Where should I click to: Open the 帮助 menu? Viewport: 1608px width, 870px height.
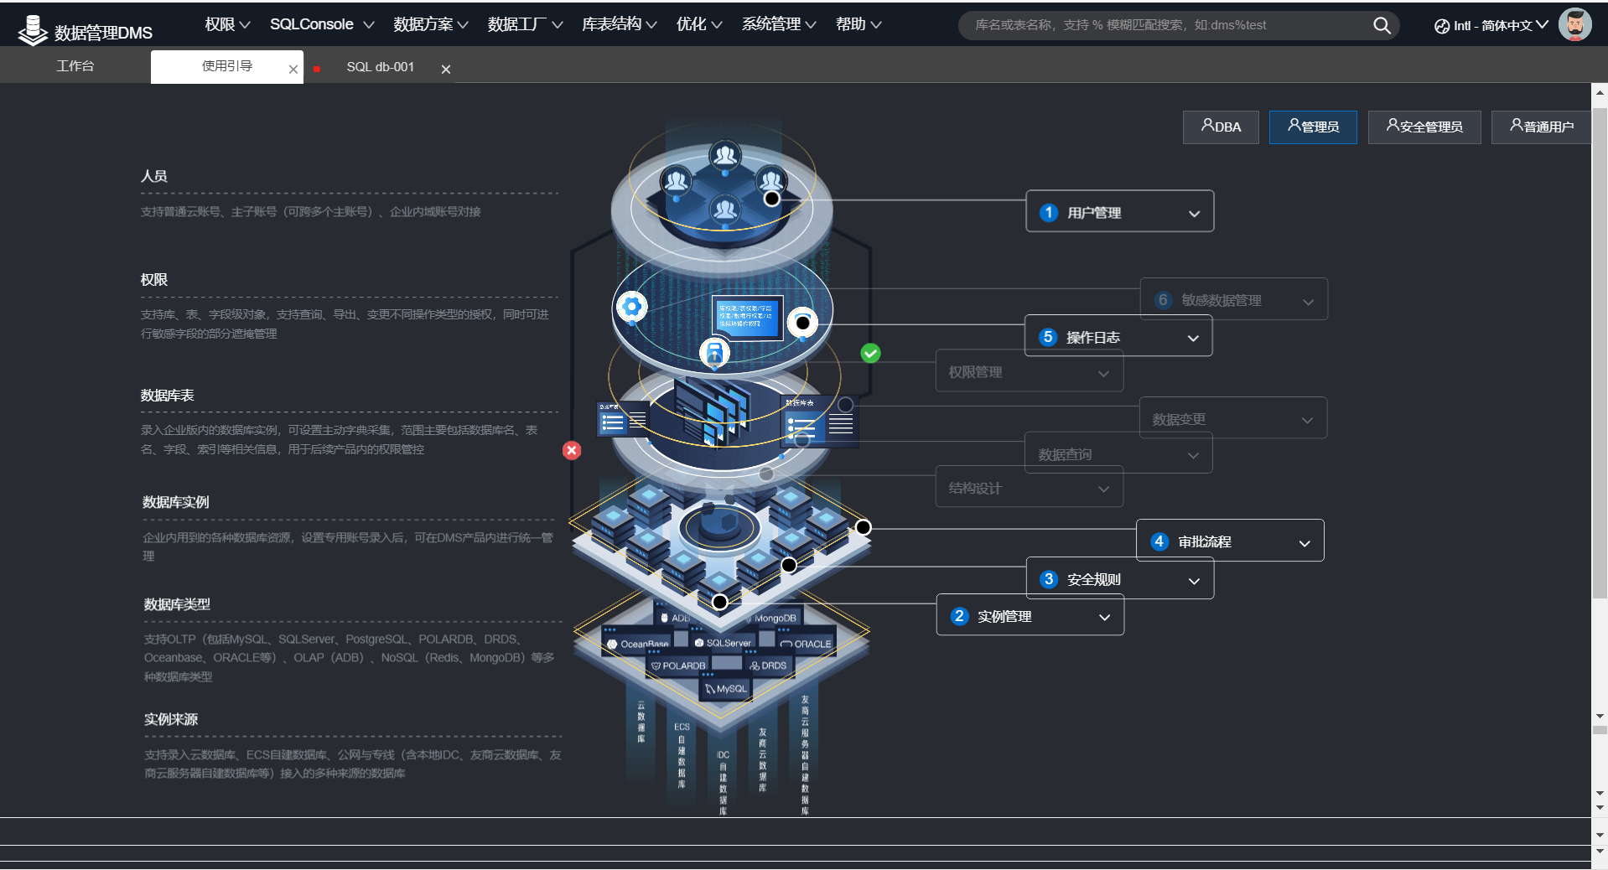coord(858,24)
